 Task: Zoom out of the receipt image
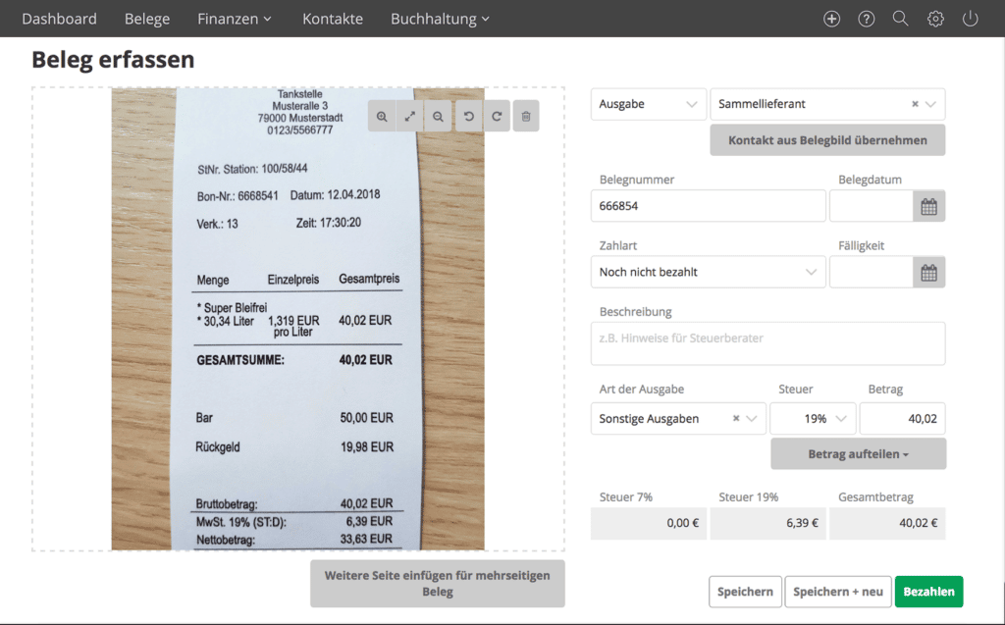tap(437, 116)
